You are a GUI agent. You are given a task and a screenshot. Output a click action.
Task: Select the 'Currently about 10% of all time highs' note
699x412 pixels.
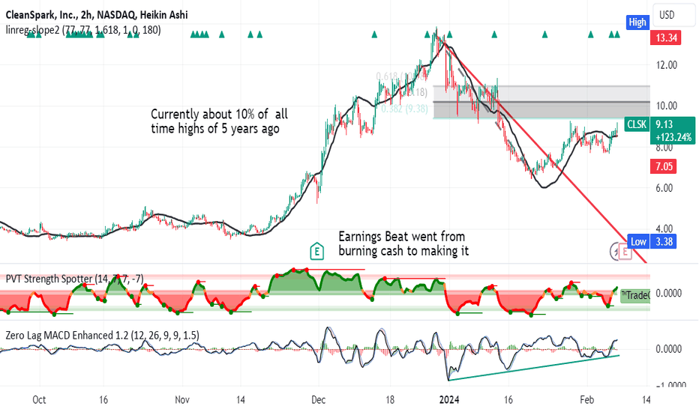(x=219, y=121)
